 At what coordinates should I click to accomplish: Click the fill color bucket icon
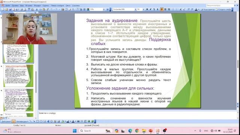pyautogui.click(x=63, y=121)
